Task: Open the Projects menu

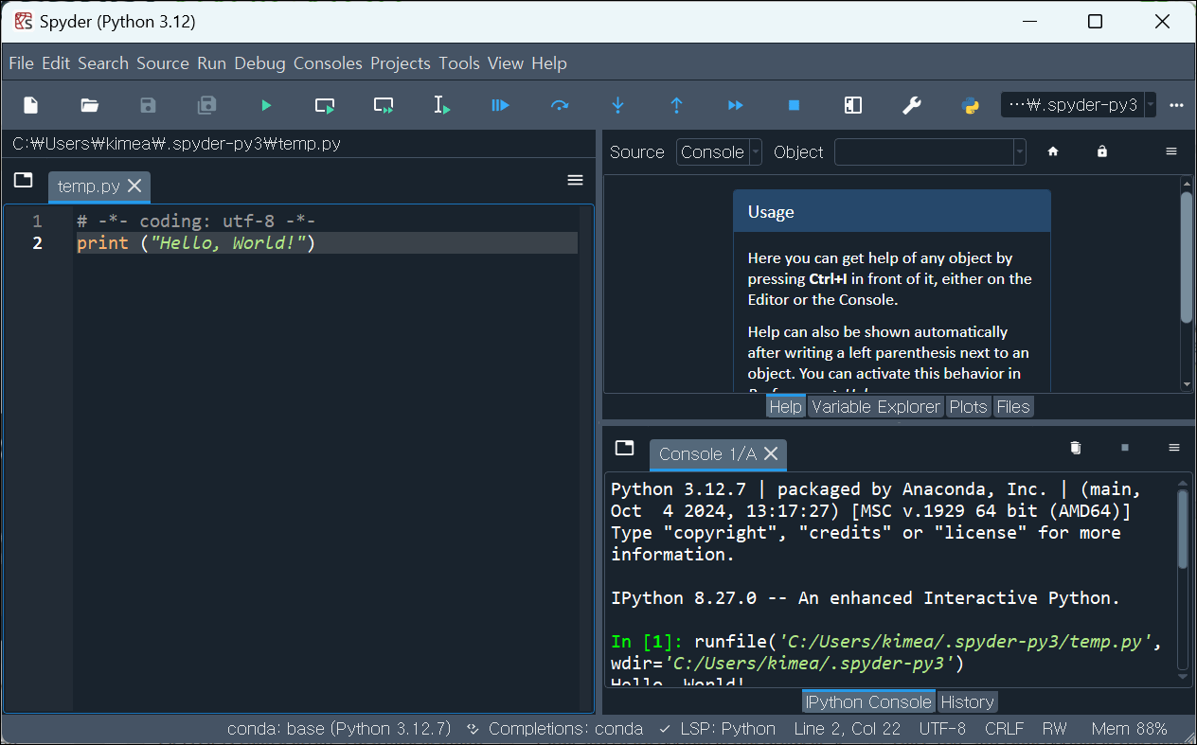Action: coord(401,63)
